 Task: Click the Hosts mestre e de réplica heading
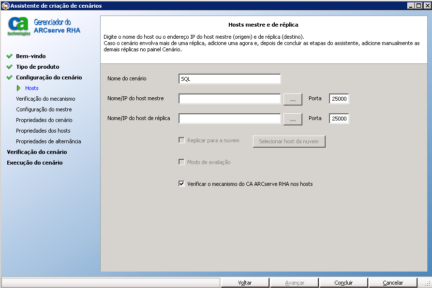pos(263,25)
